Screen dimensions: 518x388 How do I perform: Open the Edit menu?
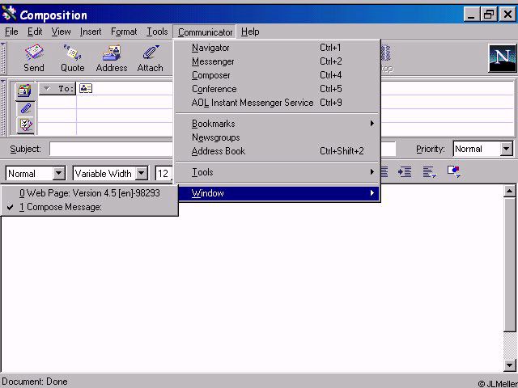(x=35, y=32)
